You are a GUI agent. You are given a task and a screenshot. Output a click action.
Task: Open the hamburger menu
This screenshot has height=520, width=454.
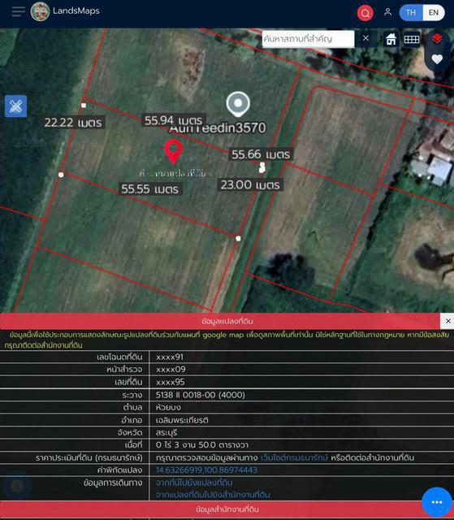coord(18,11)
